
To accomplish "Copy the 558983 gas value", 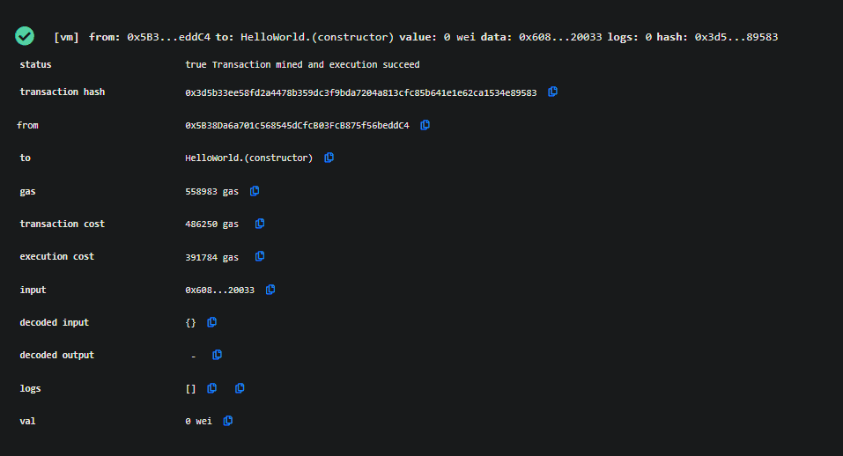I will point(255,191).
